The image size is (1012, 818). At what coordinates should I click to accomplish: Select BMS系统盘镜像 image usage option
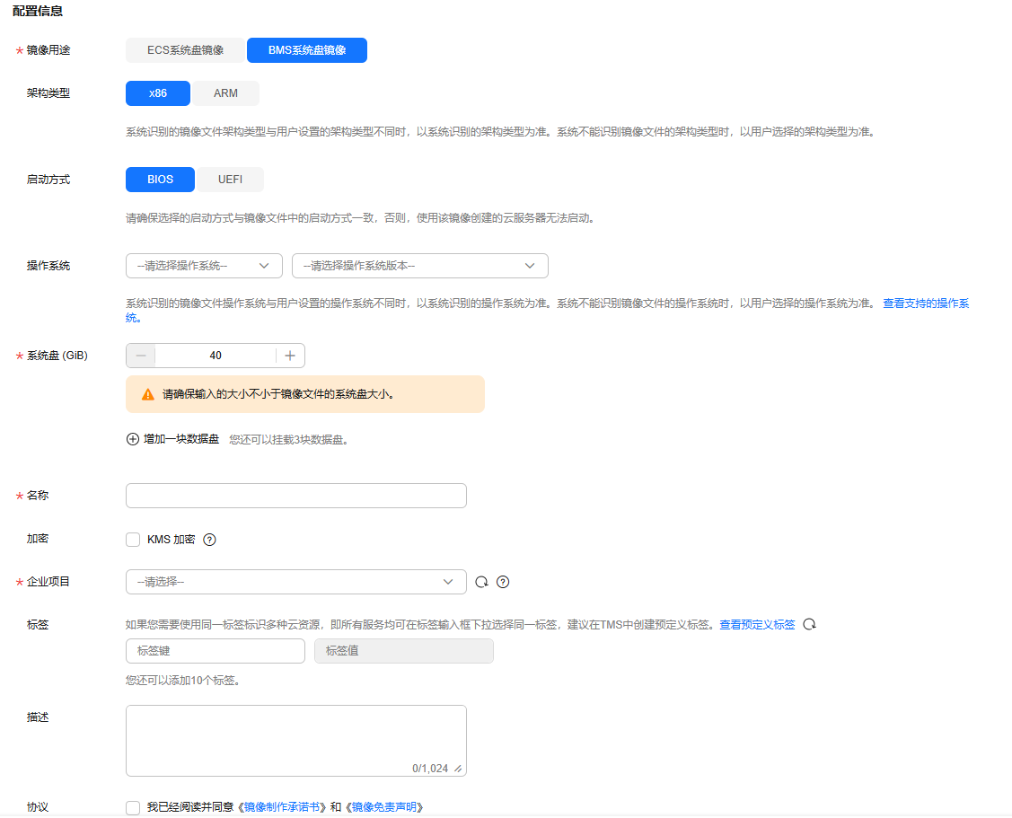click(x=307, y=50)
